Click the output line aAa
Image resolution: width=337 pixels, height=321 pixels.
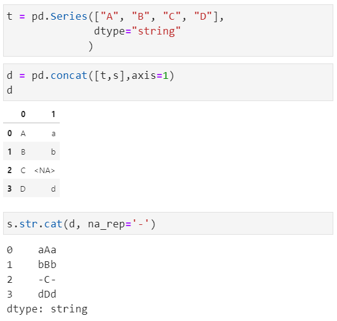click(47, 250)
